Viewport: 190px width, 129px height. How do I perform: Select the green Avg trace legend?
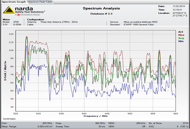click(x=181, y=38)
